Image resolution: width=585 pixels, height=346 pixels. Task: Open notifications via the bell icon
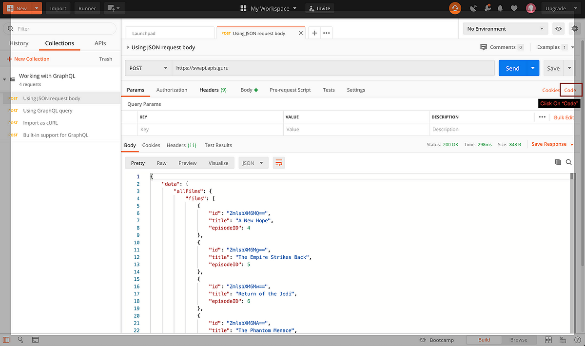pos(501,7)
